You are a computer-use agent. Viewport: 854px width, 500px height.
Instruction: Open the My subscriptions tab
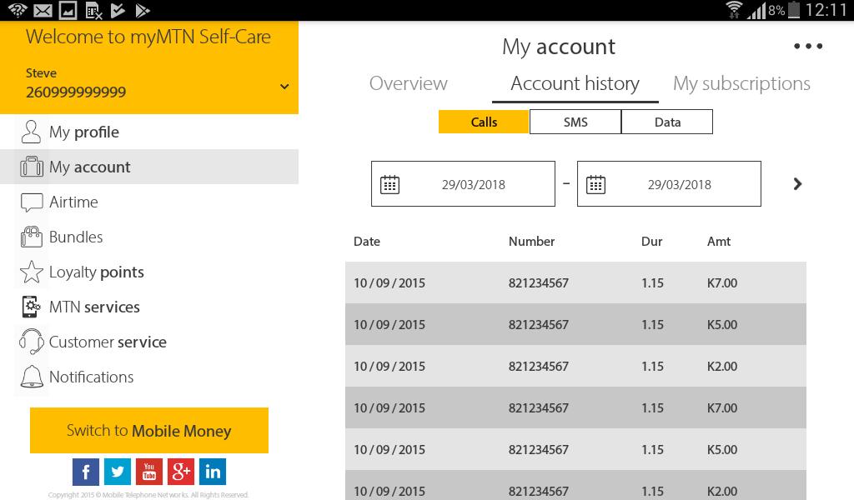pyautogui.click(x=741, y=83)
